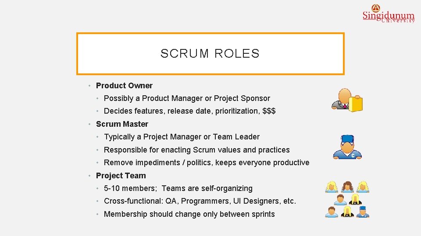Image resolution: width=421 pixels, height=236 pixels.
Task: Click 'Responsible for enacting Scrum values' line
Action: tap(197, 150)
